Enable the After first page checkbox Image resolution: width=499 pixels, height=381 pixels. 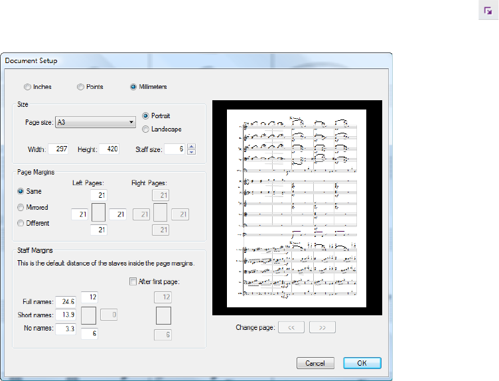133,281
